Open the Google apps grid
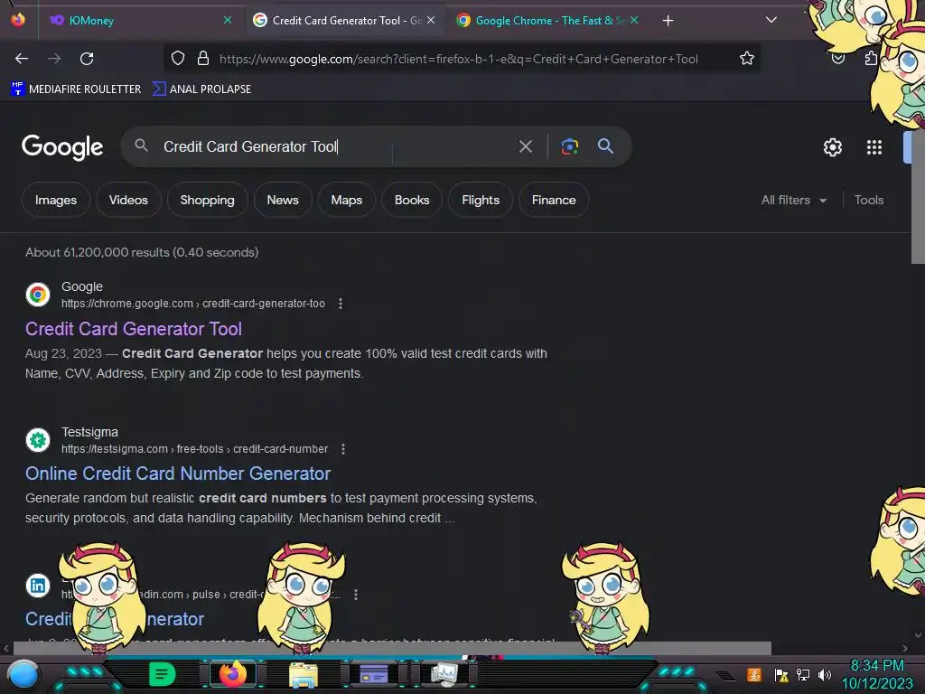This screenshot has width=925, height=694. tap(874, 147)
